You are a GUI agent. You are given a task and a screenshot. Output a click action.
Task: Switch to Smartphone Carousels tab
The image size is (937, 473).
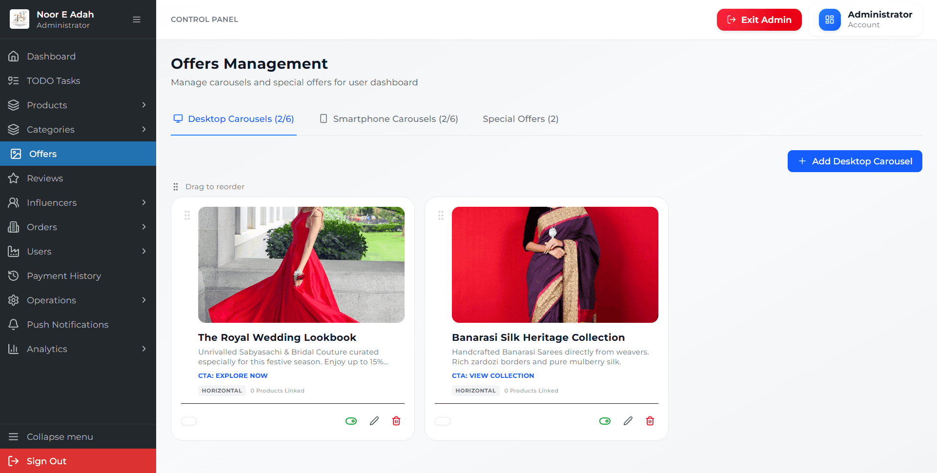[388, 119]
